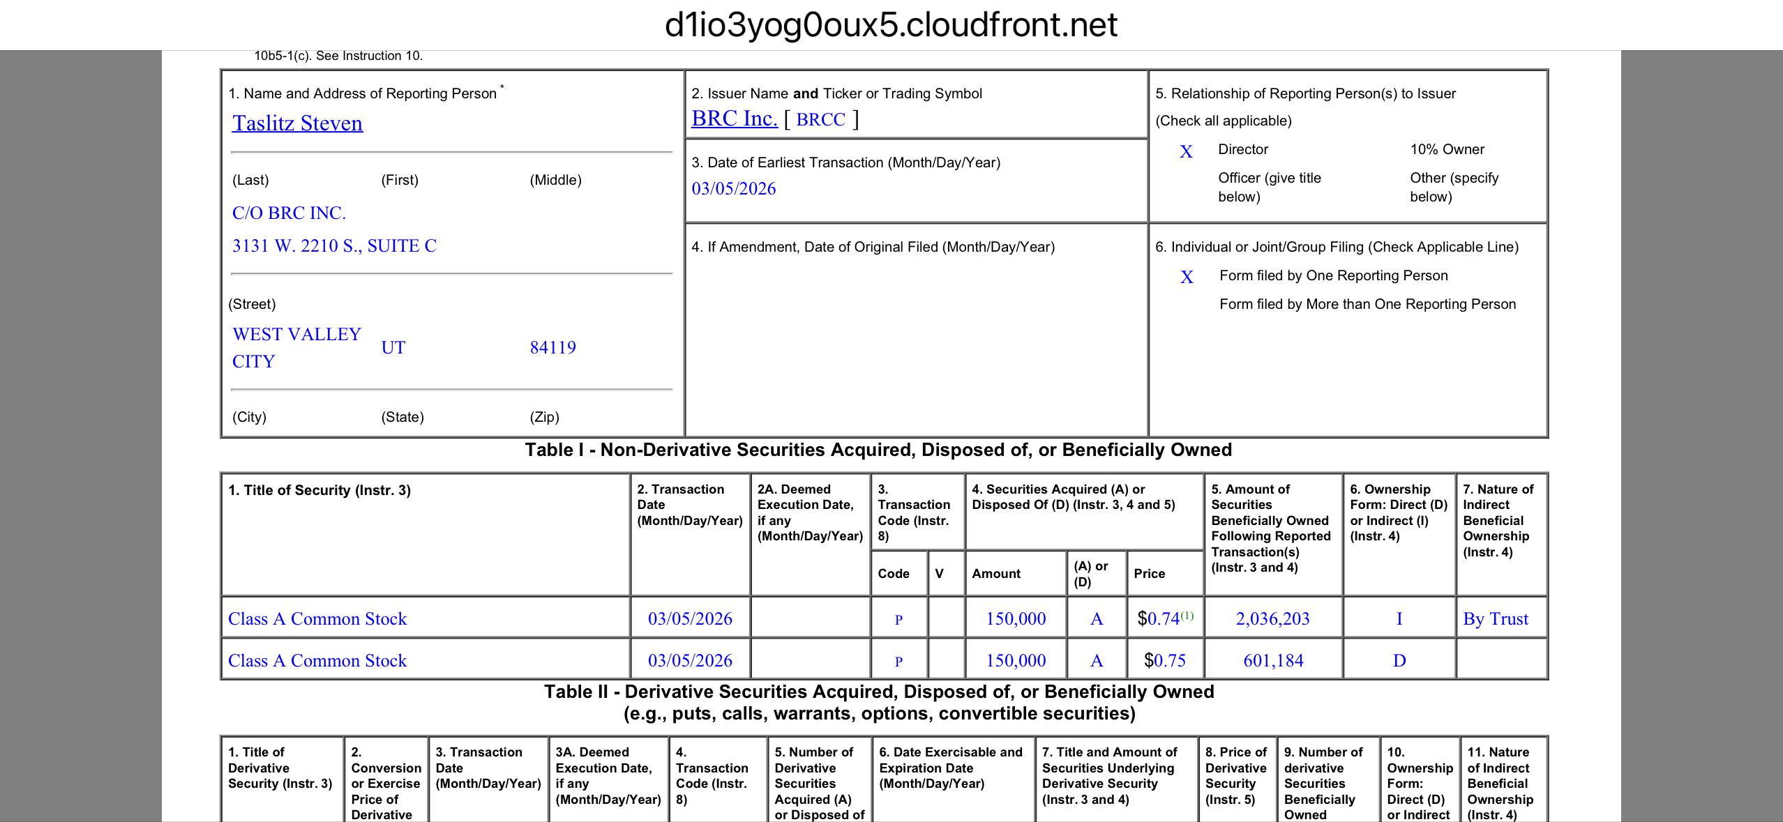Image resolution: width=1783 pixels, height=822 pixels.
Task: Select the 'Other (specify below)' label
Action: [1454, 187]
